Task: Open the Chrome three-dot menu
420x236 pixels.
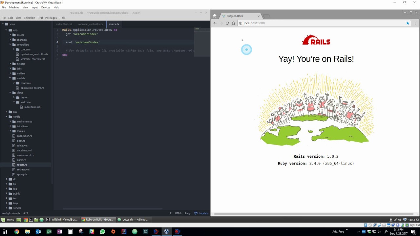Action: click(415, 23)
